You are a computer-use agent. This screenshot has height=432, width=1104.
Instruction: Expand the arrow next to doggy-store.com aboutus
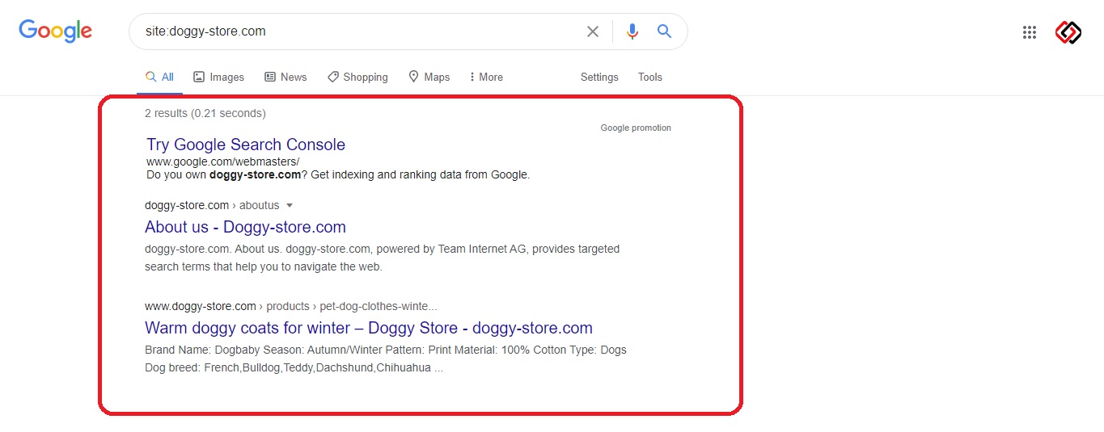(290, 205)
